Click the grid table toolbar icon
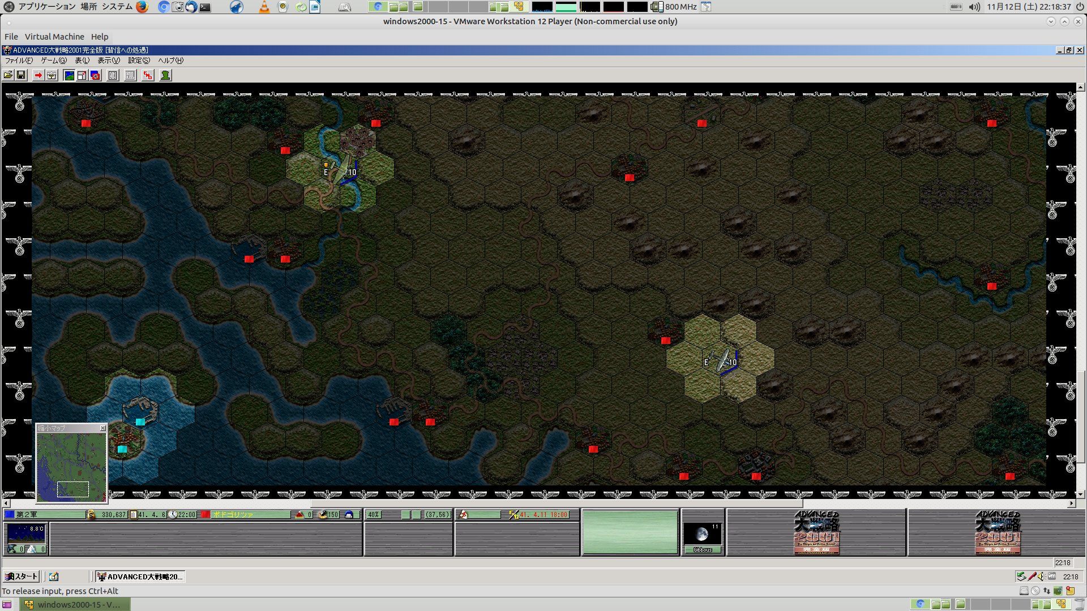1087x611 pixels. pos(113,75)
